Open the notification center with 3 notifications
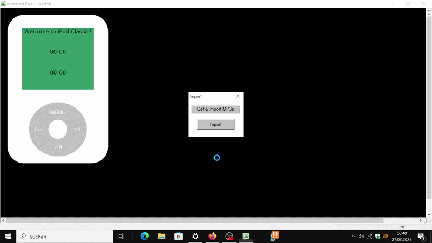Viewport: 432px width, 243px height. pyautogui.click(x=421, y=237)
